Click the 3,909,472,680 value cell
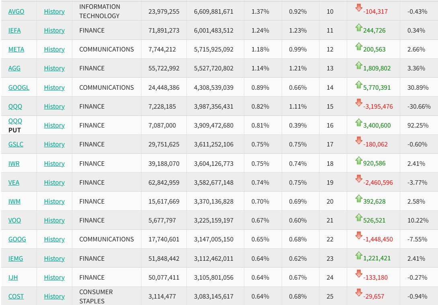438x305 pixels. point(213,126)
